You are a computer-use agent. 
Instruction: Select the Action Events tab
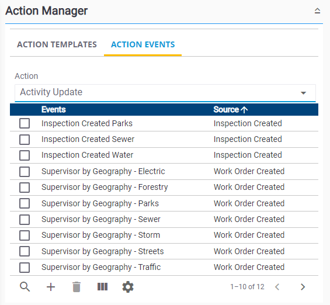(143, 44)
